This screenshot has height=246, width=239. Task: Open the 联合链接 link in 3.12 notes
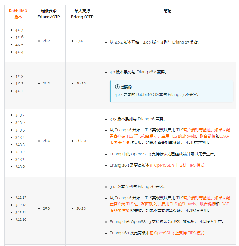pyautogui.click(x=207, y=204)
